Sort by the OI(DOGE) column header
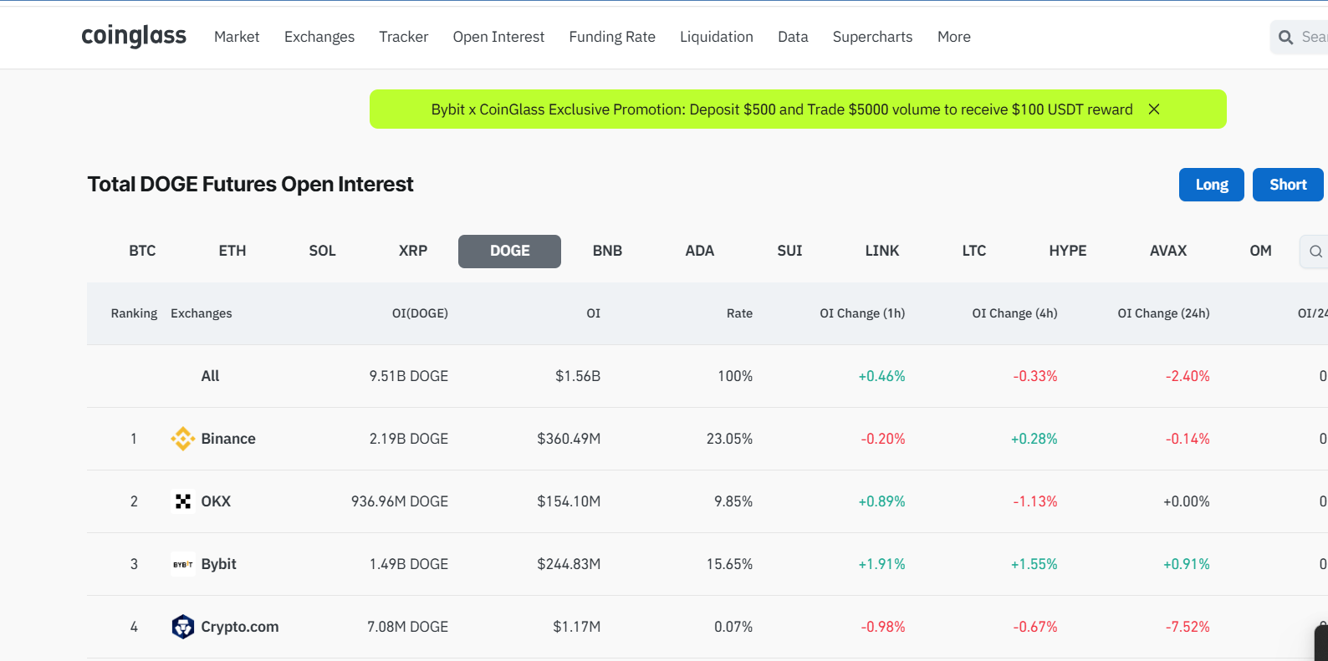This screenshot has height=661, width=1328. pyautogui.click(x=420, y=313)
